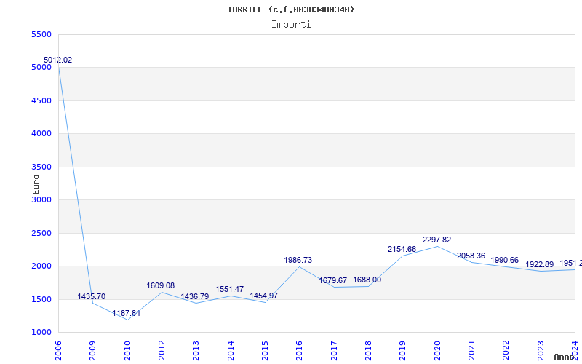Click the 2006 x-axis year label
The height and width of the screenshot is (364, 582).
[58, 351]
